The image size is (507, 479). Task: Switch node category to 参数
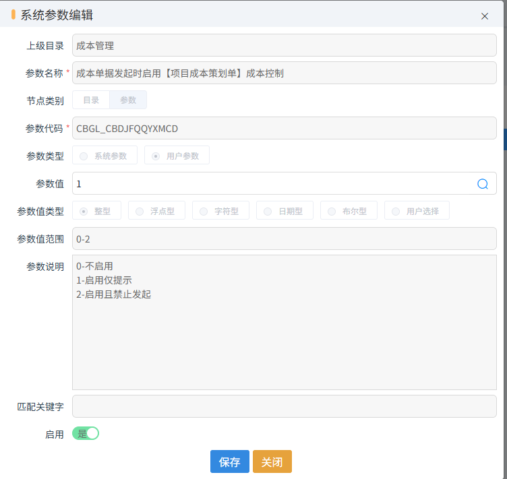click(128, 100)
